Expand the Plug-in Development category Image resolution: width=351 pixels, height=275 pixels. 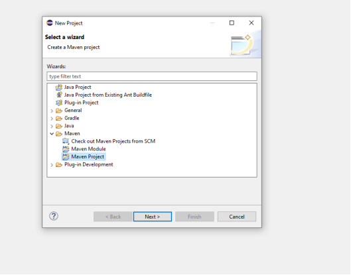tap(52, 165)
